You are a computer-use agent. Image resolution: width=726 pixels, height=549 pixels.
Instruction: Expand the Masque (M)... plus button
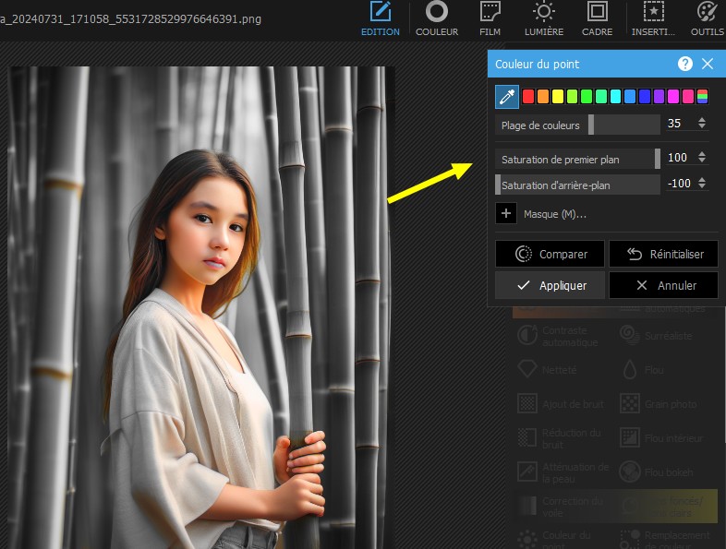(506, 214)
